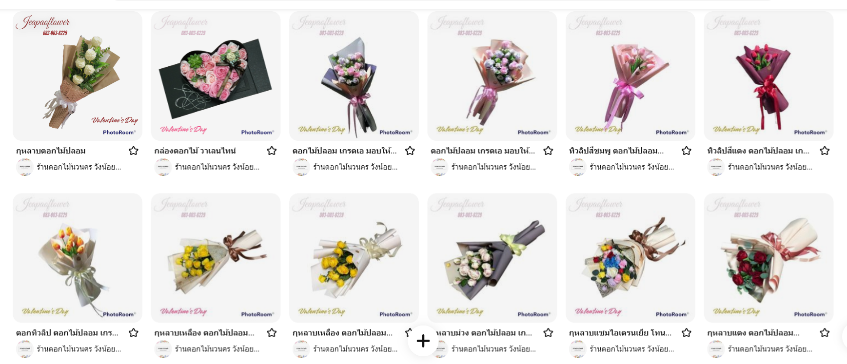The image size is (847, 364).
Task: Click the round plus create button
Action: coord(423,341)
